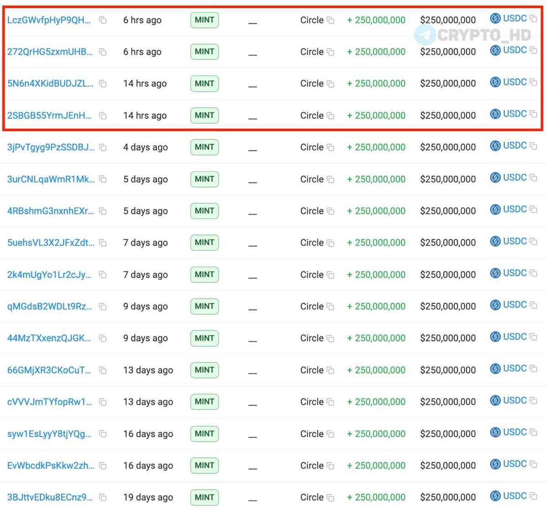Copy transaction signature qMGdsB2WDLt9Rz
The height and width of the screenshot is (513, 547).
(103, 306)
